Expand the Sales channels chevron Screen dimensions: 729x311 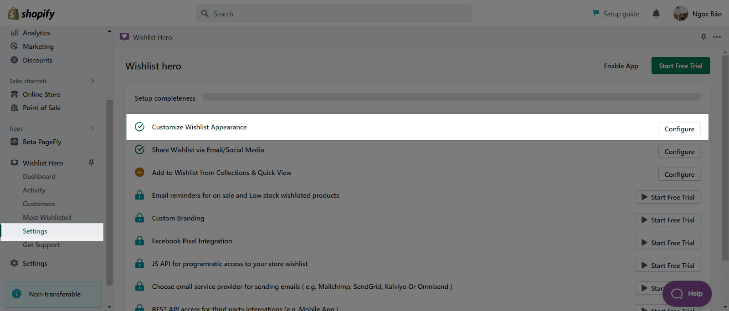coord(92,81)
